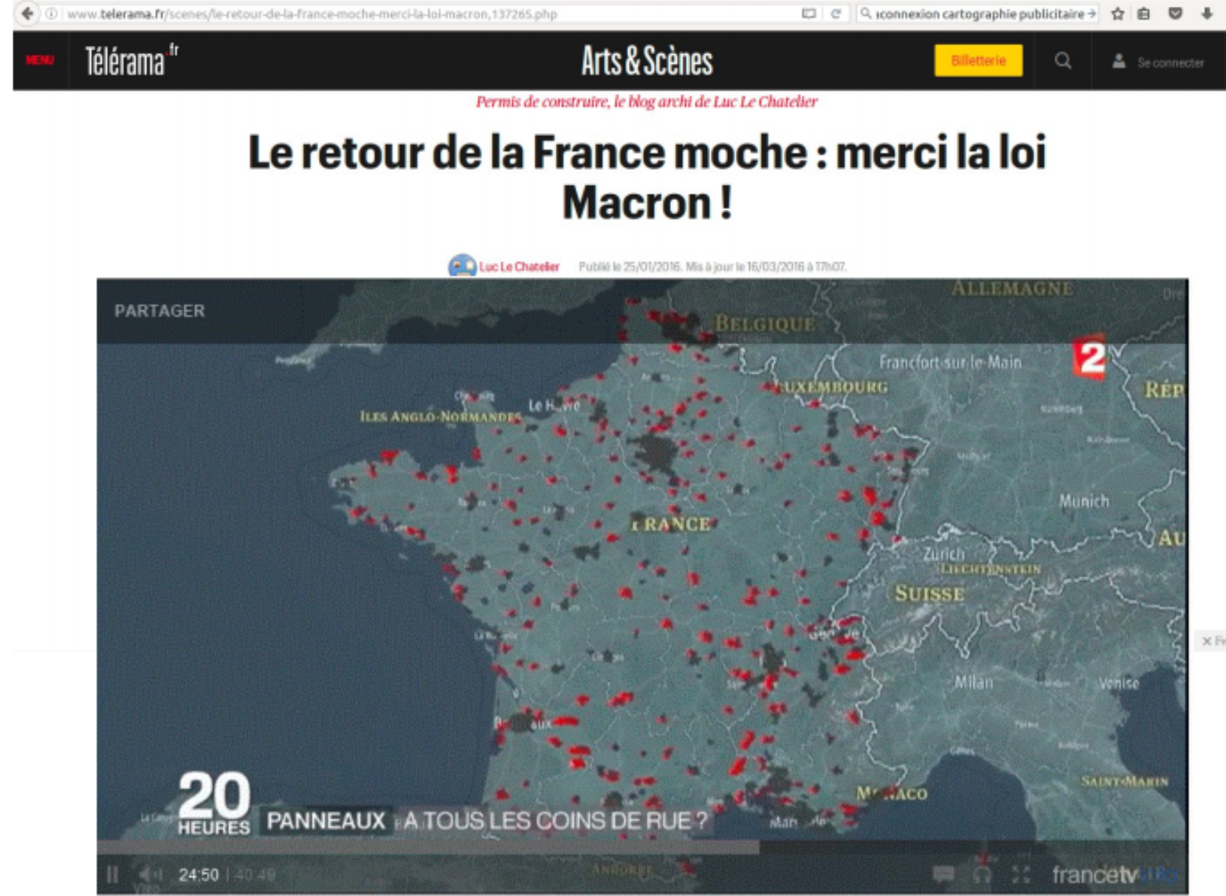Image resolution: width=1226 pixels, height=896 pixels.
Task: Enter fullscreen video mode
Action: point(1021,873)
